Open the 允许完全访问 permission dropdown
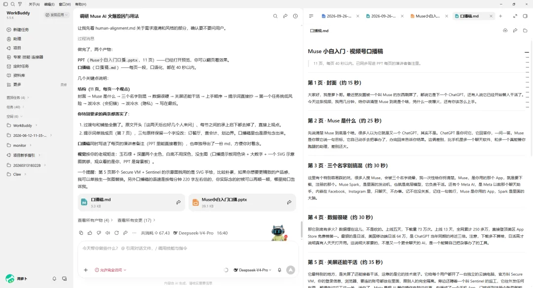The height and width of the screenshot is (288, 533). (x=111, y=270)
